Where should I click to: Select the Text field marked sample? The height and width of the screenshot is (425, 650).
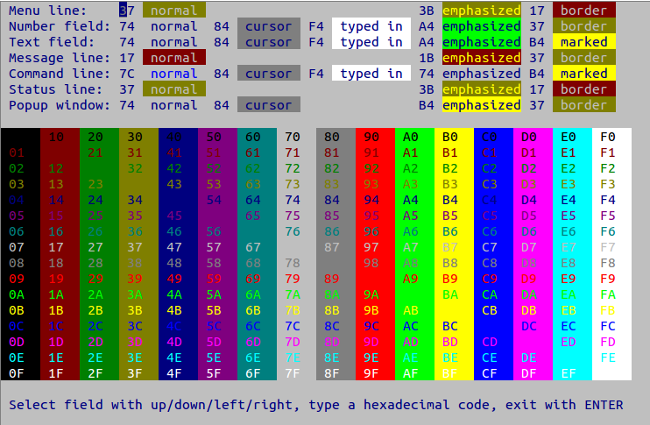click(584, 42)
